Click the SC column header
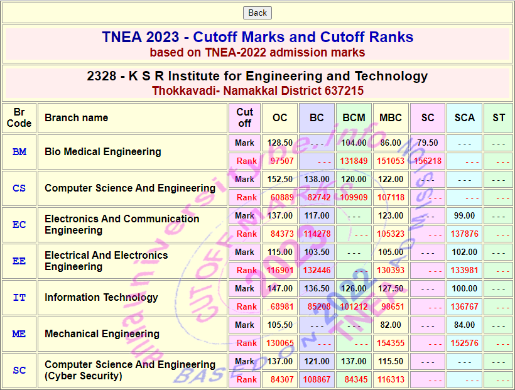This screenshot has width=515, height=390. point(428,117)
